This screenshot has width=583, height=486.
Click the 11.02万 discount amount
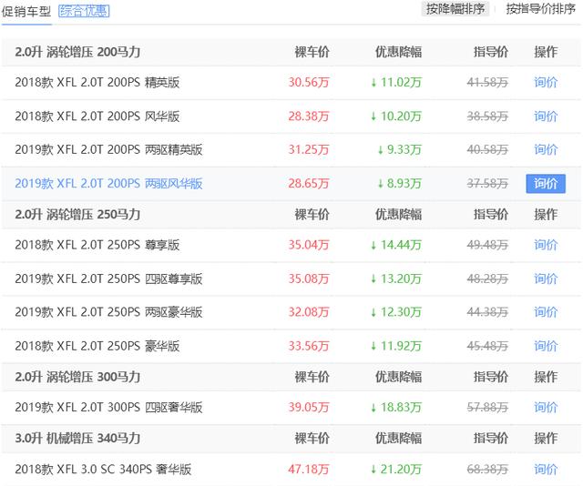(x=396, y=82)
